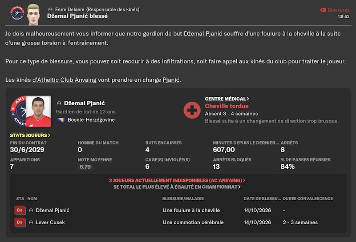Open Atheltic Club Anvaing link in message
The width and height of the screenshot is (356, 242).
(x=64, y=80)
